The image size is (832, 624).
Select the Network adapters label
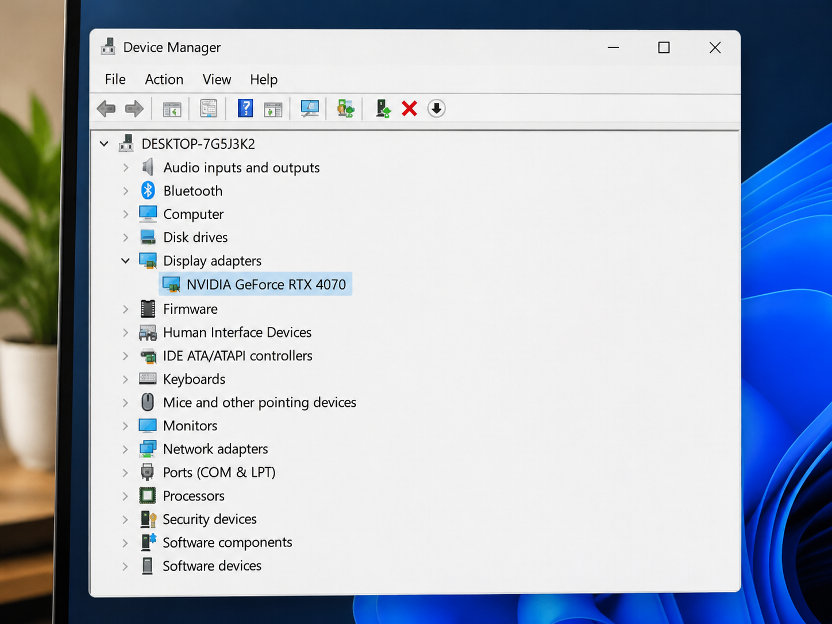(215, 449)
